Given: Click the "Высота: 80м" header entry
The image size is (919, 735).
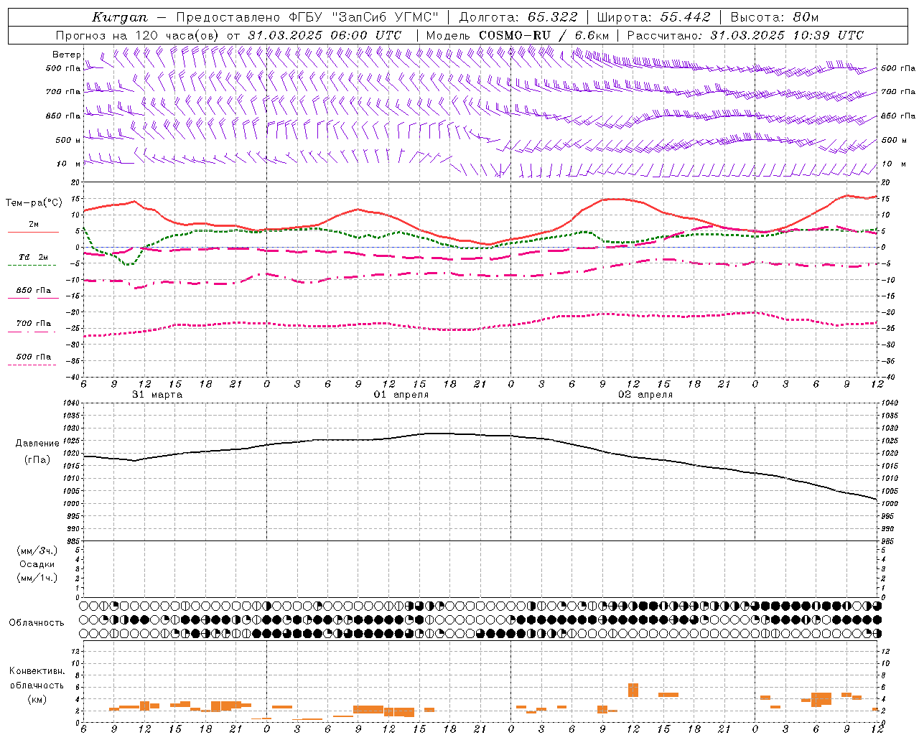Looking at the screenshot, I should click(774, 17).
